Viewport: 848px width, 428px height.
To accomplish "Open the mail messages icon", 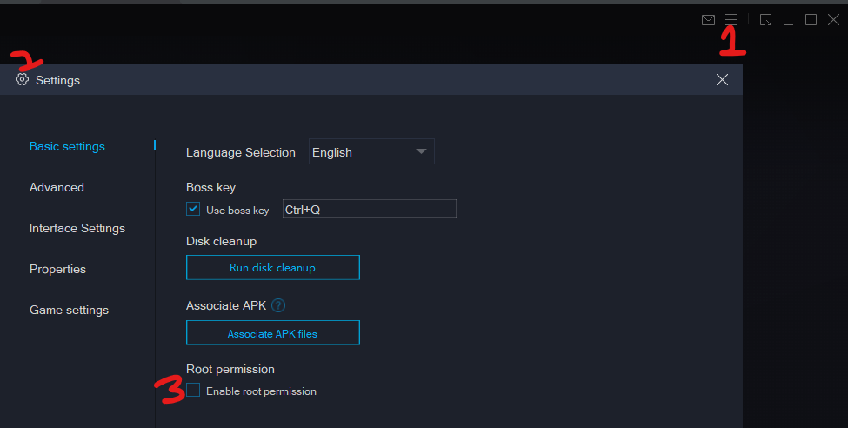I will pyautogui.click(x=708, y=20).
